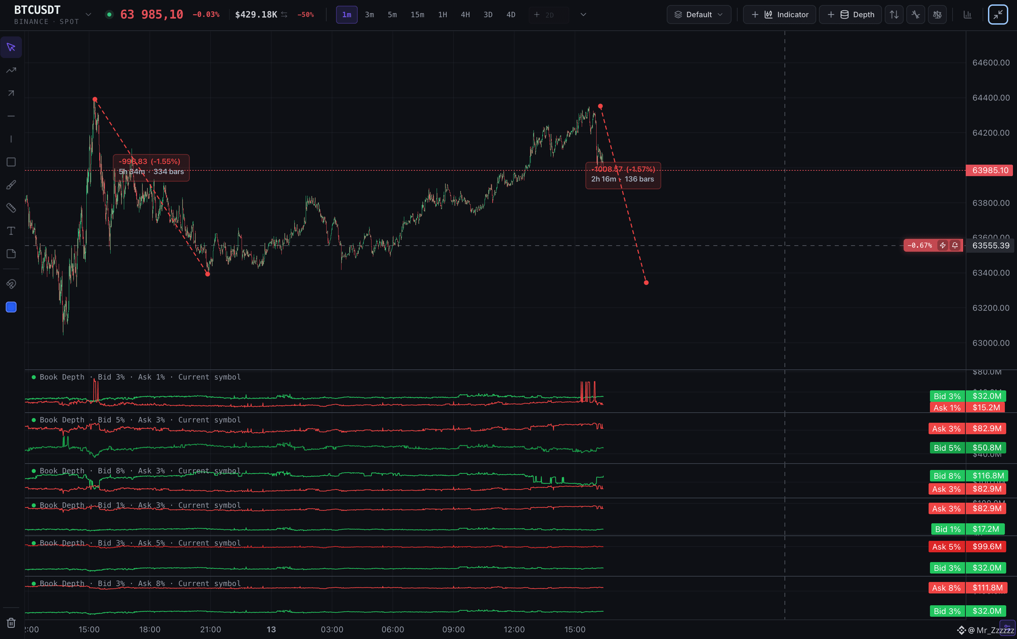
Task: Click the bell alert icon on 63555.39 line
Action: 955,245
